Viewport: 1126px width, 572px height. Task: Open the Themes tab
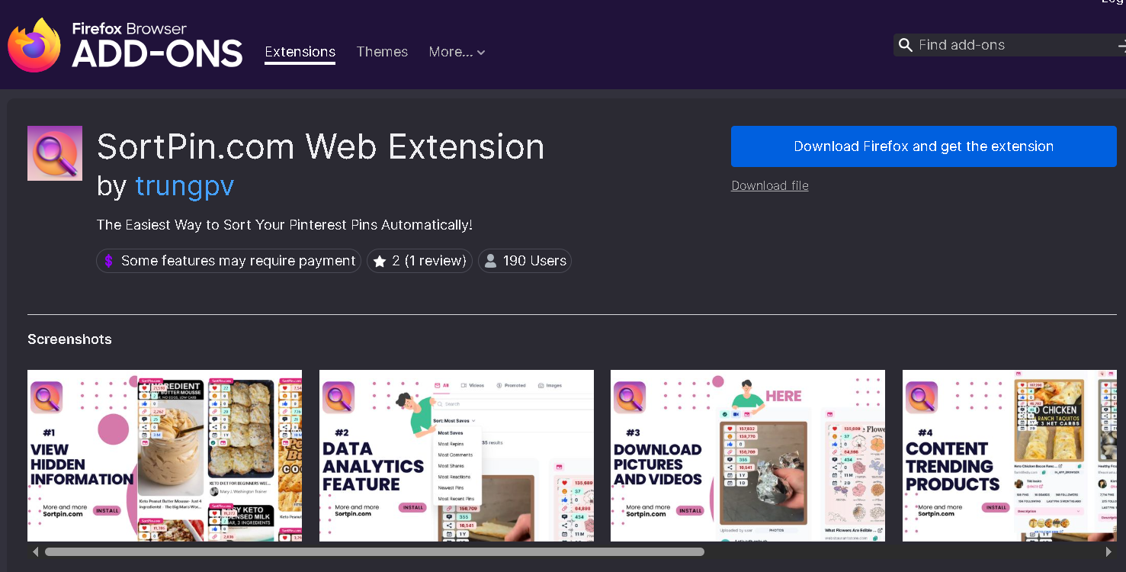(x=382, y=52)
